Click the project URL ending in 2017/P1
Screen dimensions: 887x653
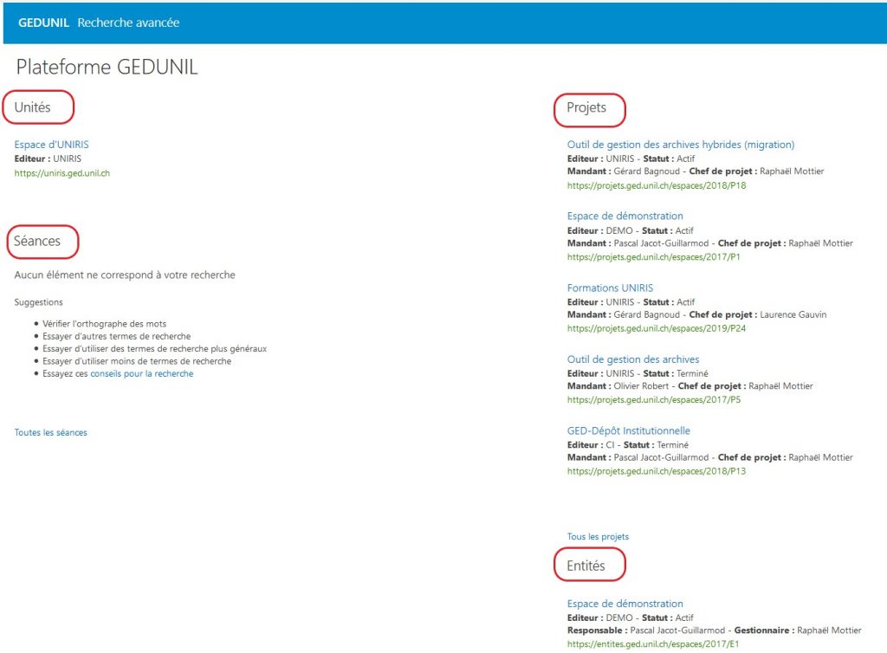653,257
